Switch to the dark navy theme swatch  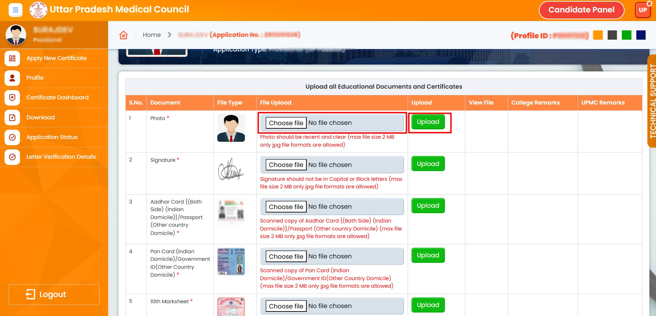coord(641,35)
